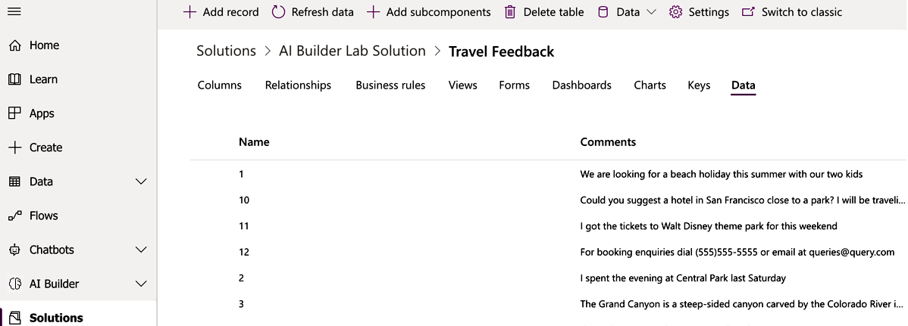Click Add record button
Viewport: 908px width, 326px height.
221,12
